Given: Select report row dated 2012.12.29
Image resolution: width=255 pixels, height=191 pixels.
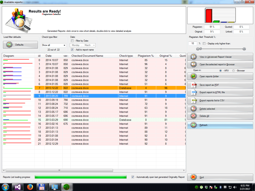Looking at the screenshot, I should pyautogui.click(x=94, y=144).
